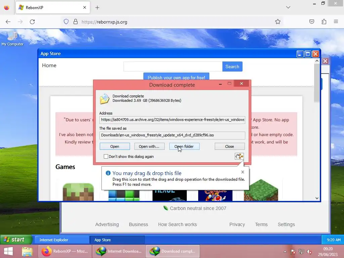Click How Search works link
This screenshot has height=258, width=344.
(x=177, y=224)
